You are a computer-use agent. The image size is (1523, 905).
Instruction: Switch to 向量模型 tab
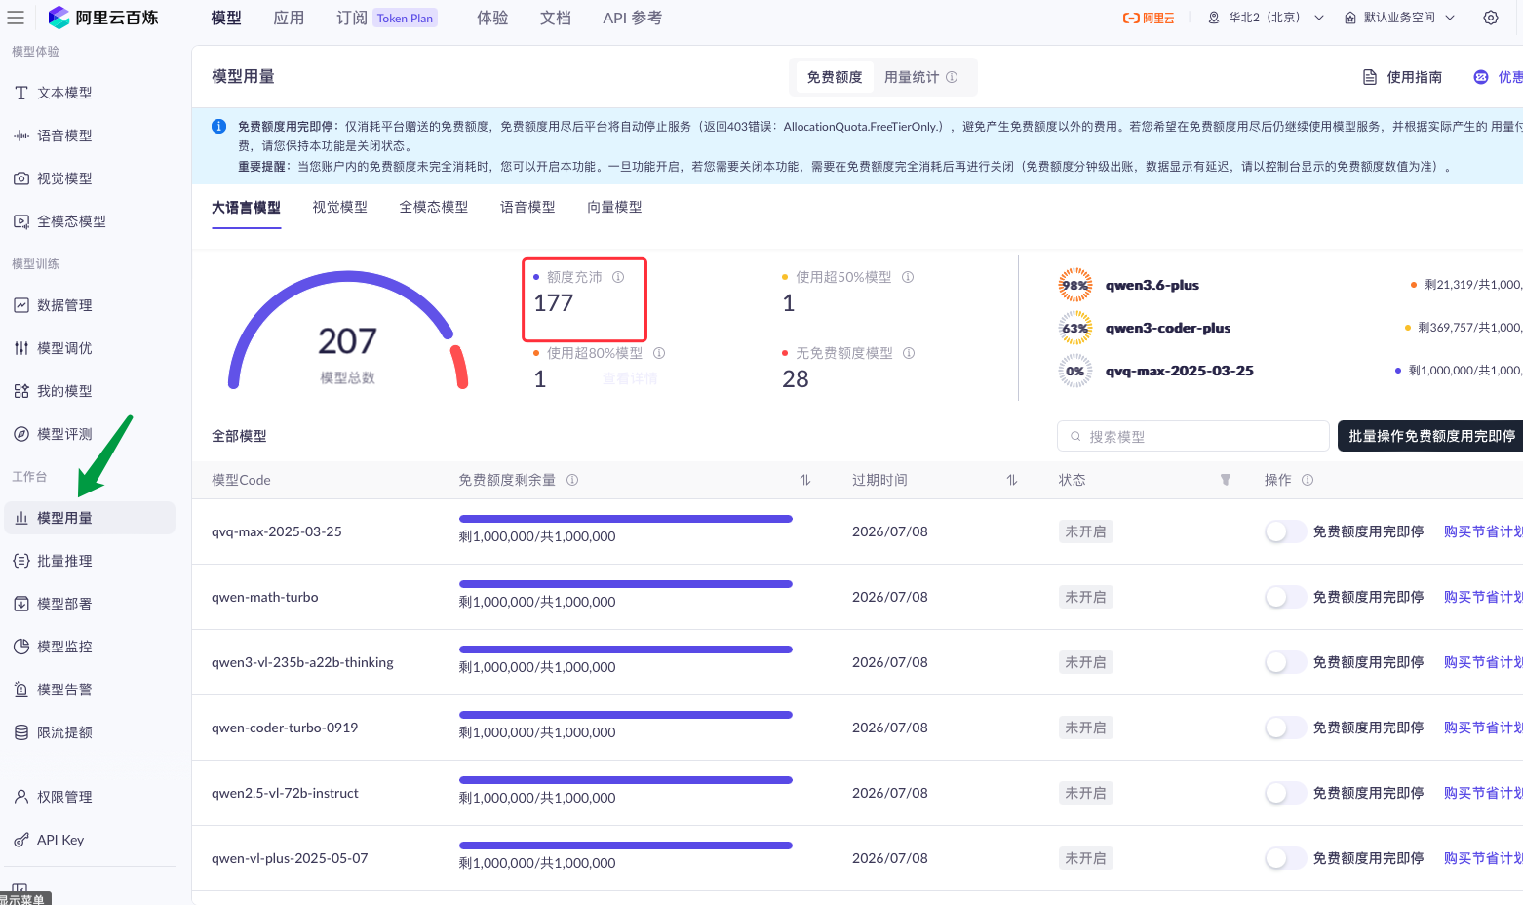[614, 207]
